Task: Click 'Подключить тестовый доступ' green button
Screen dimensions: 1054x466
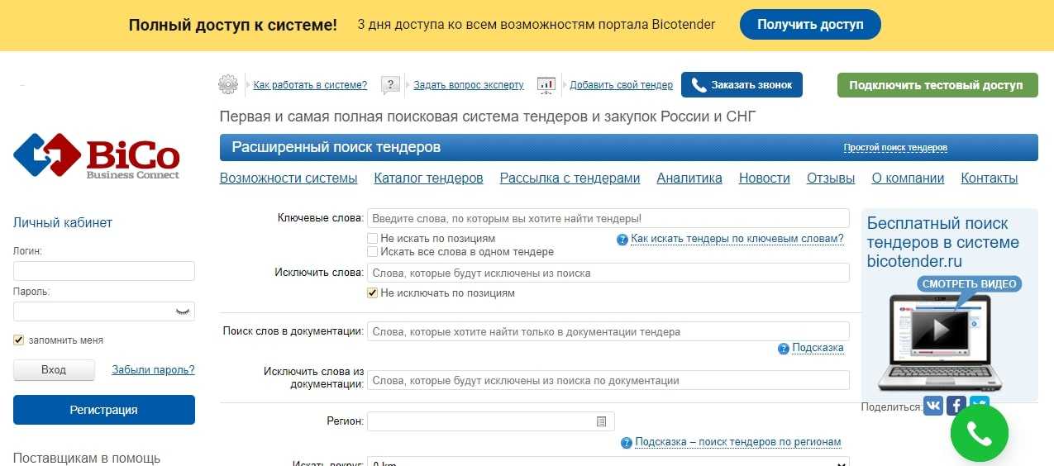Action: click(937, 85)
